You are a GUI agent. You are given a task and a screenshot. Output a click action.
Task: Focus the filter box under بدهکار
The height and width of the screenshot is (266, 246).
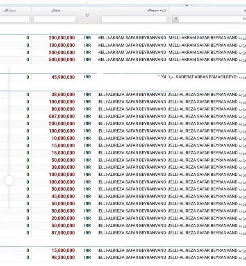click(54, 19)
